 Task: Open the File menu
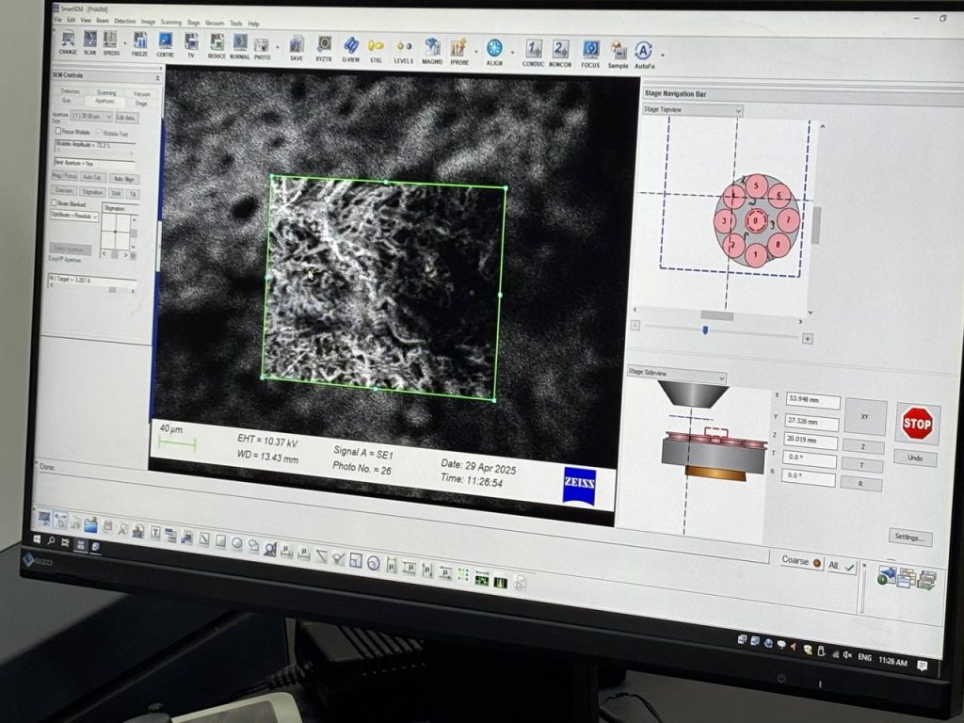(57, 21)
